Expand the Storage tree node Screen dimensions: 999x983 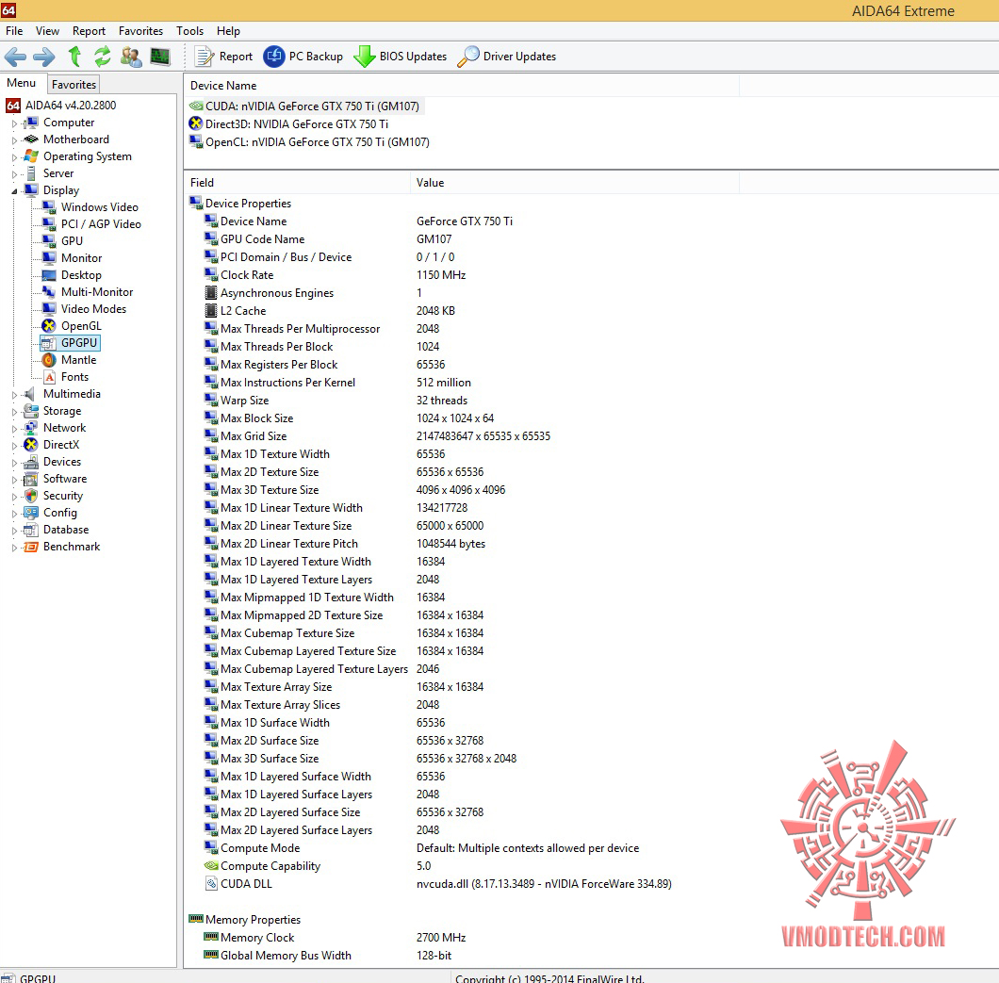coord(14,412)
